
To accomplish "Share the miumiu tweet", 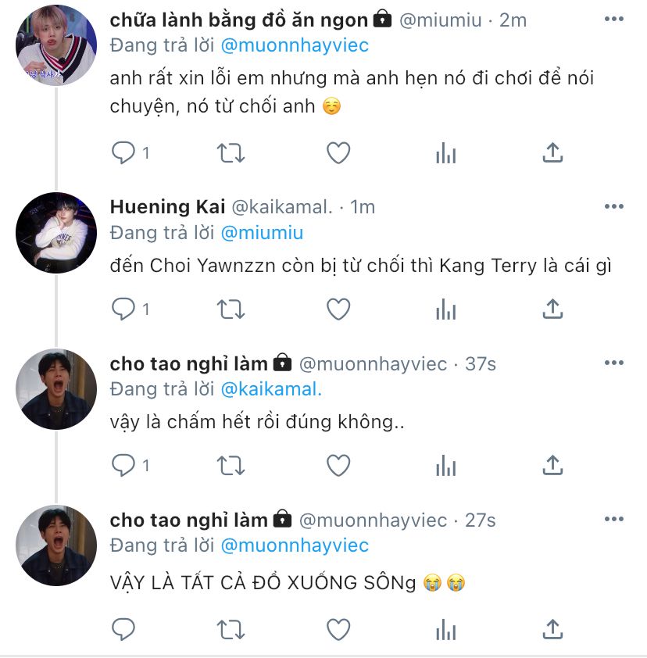I will [552, 153].
